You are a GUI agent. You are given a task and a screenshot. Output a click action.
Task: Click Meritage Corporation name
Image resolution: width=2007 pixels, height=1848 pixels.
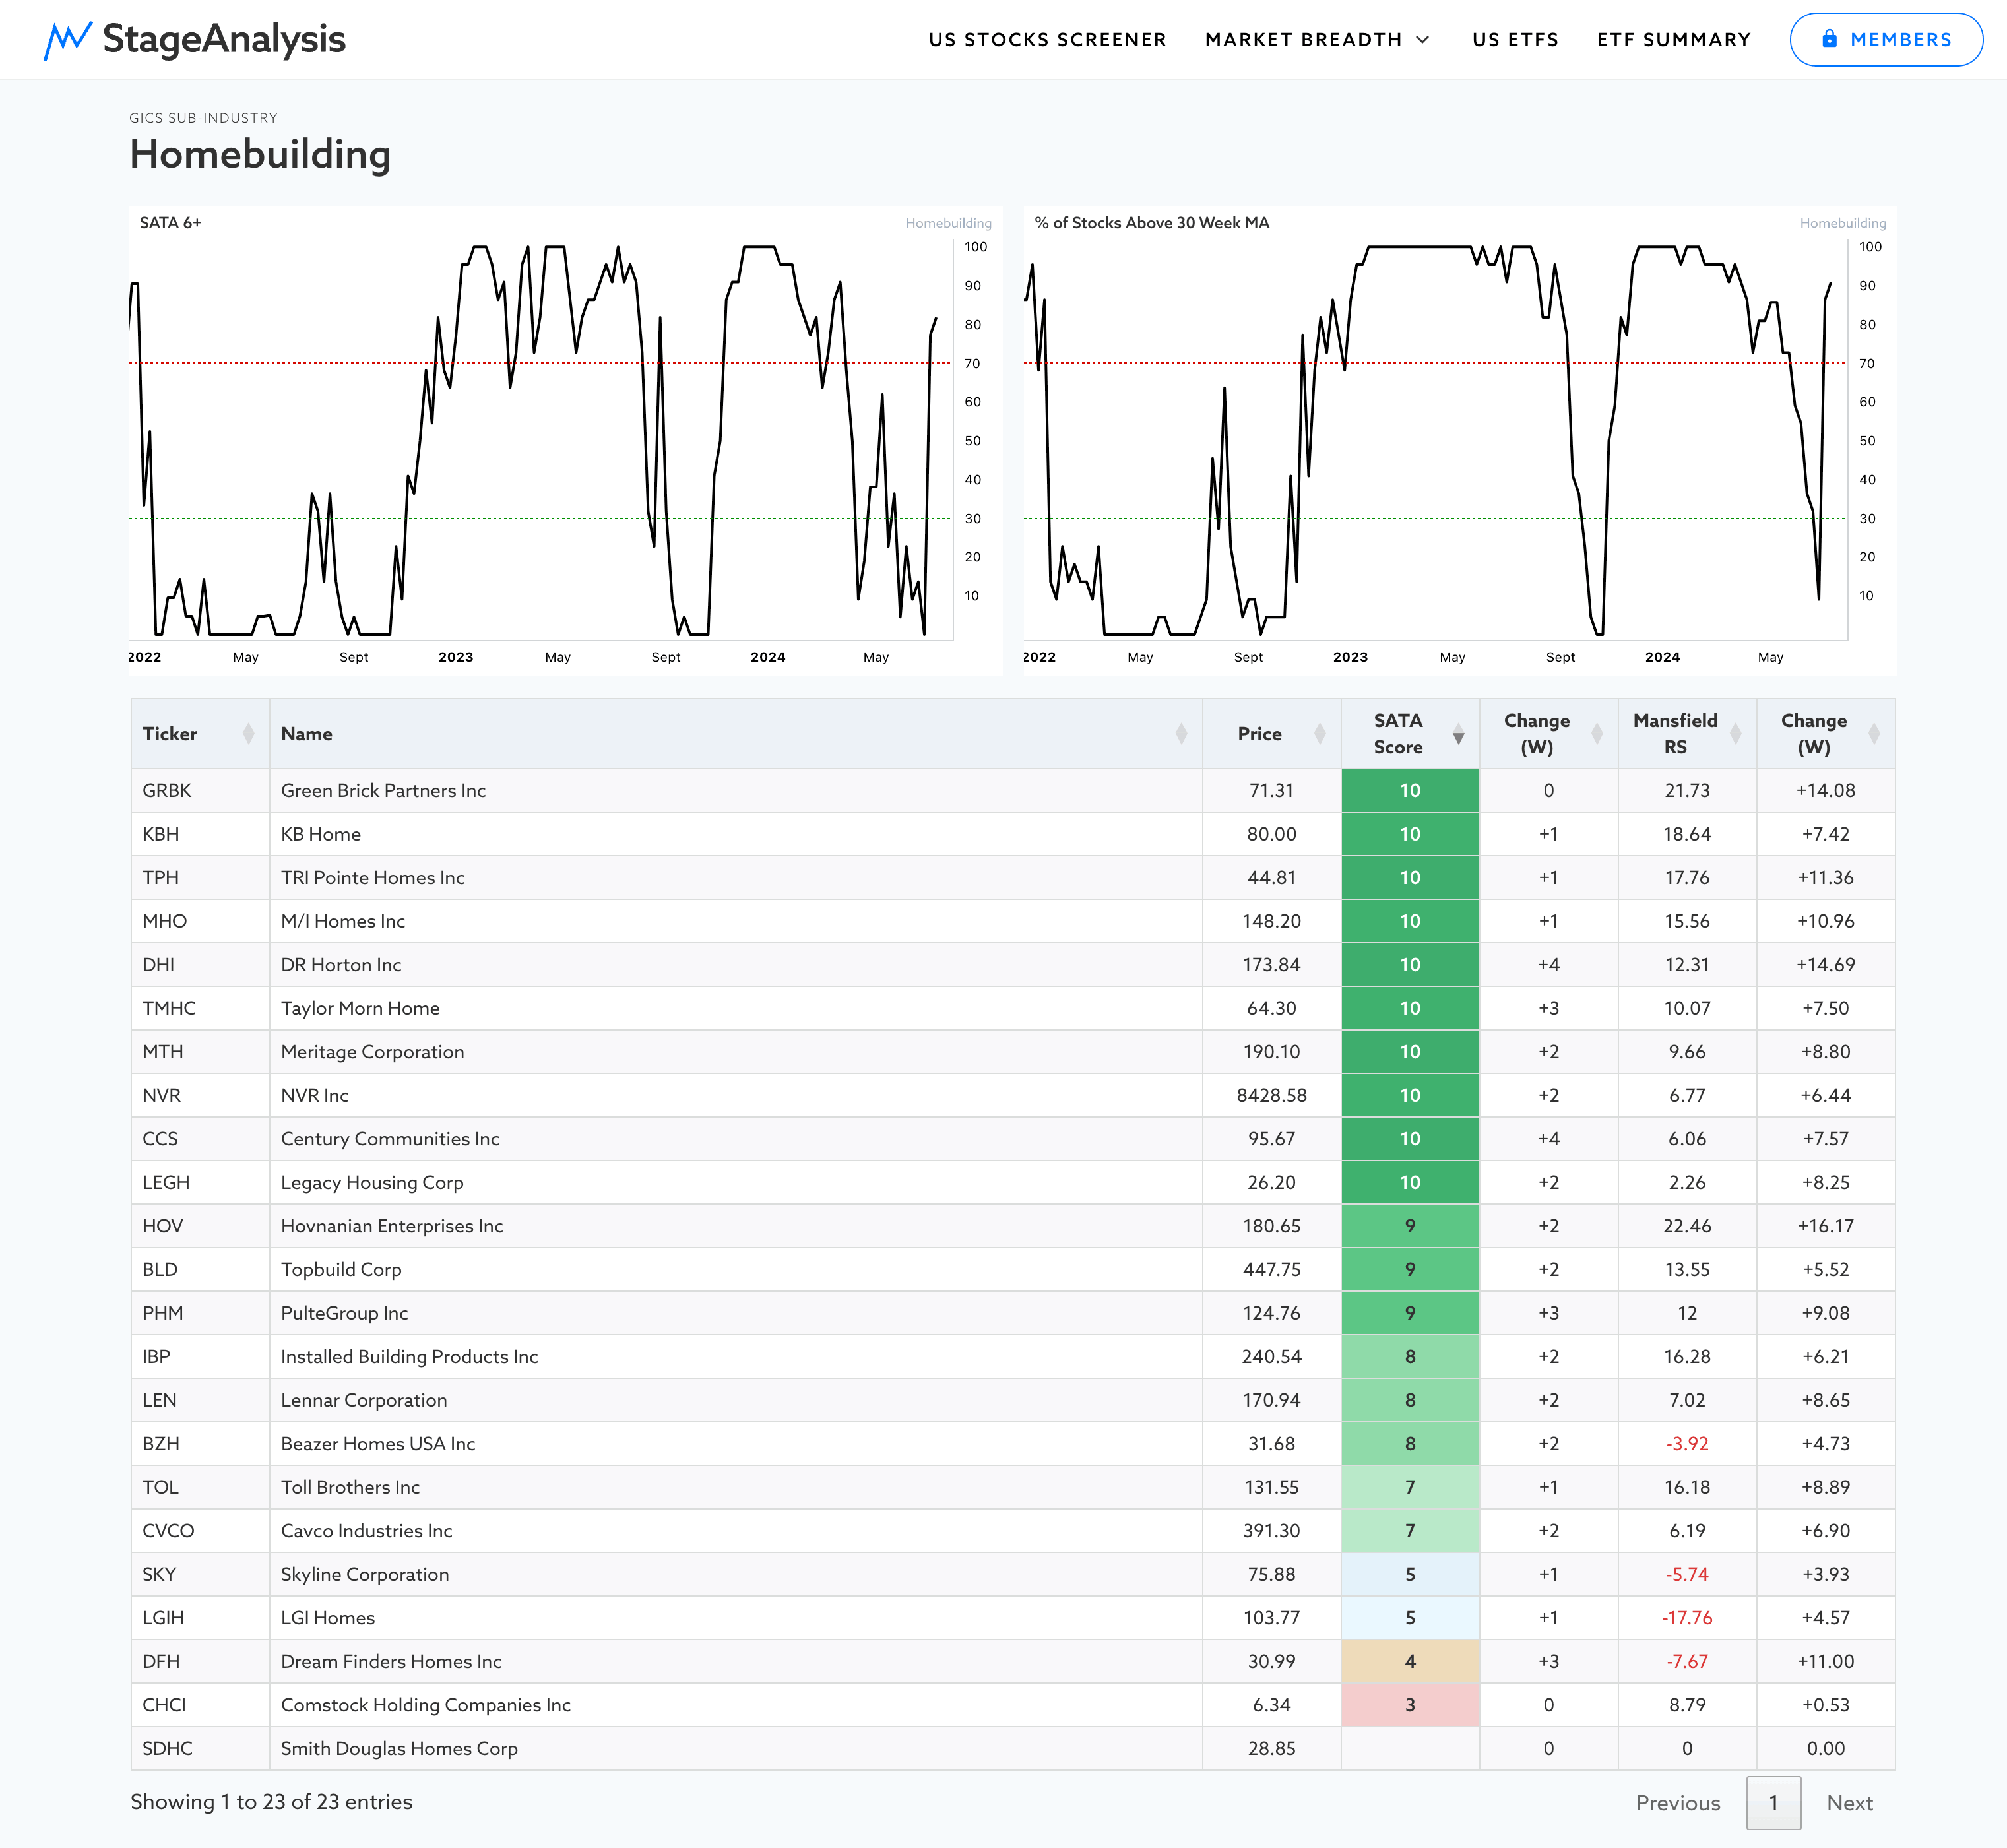point(373,1052)
